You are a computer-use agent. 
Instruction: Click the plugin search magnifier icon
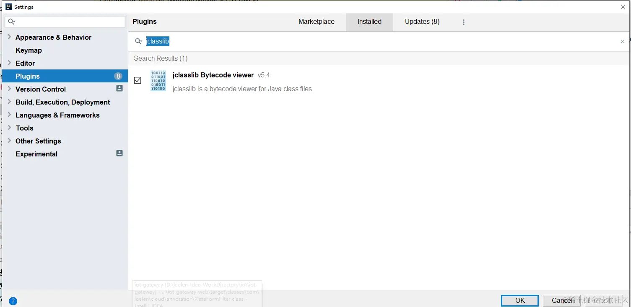tap(138, 41)
